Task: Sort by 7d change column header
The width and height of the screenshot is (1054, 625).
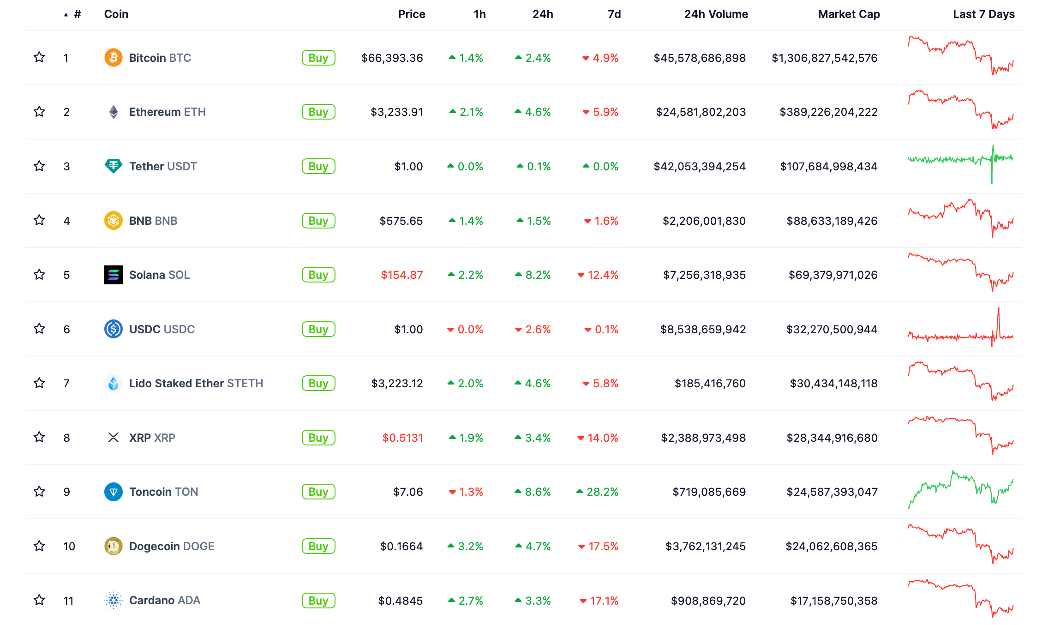Action: (614, 14)
